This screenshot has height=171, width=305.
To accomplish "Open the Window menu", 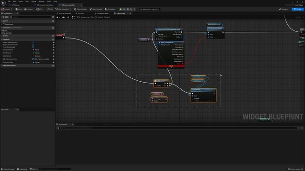I will [x=41, y=1].
